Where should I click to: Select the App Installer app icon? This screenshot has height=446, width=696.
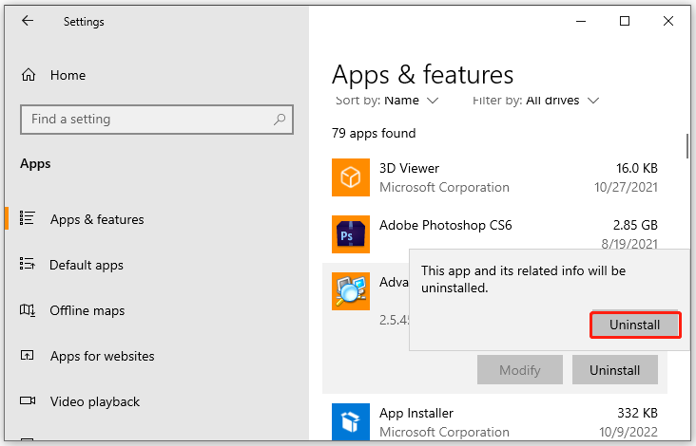coord(351,421)
